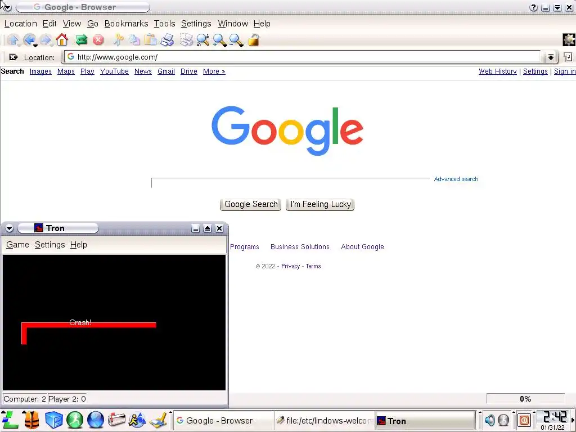Open the Images link
576x432 pixels.
click(40, 71)
